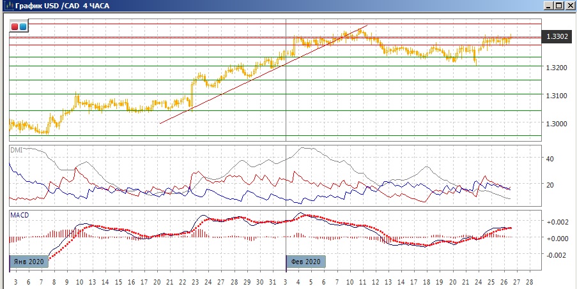
Task: Click the MACD indicator label
Action: point(19,215)
